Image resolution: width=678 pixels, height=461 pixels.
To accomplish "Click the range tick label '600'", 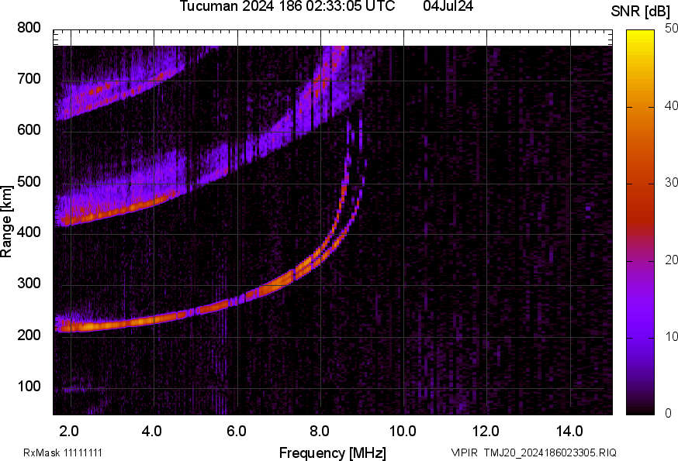I will point(29,129).
